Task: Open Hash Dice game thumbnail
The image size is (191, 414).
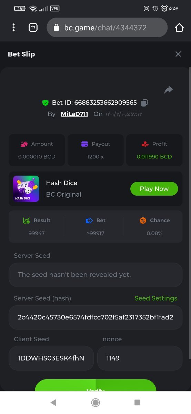Action: coord(26,189)
